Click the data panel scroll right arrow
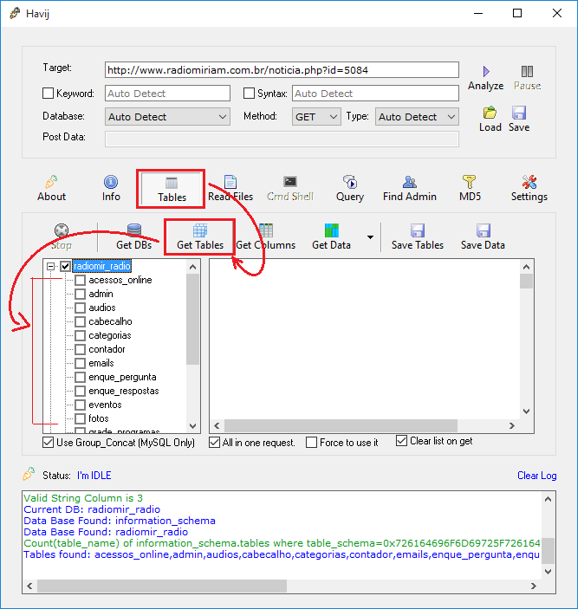 512,425
